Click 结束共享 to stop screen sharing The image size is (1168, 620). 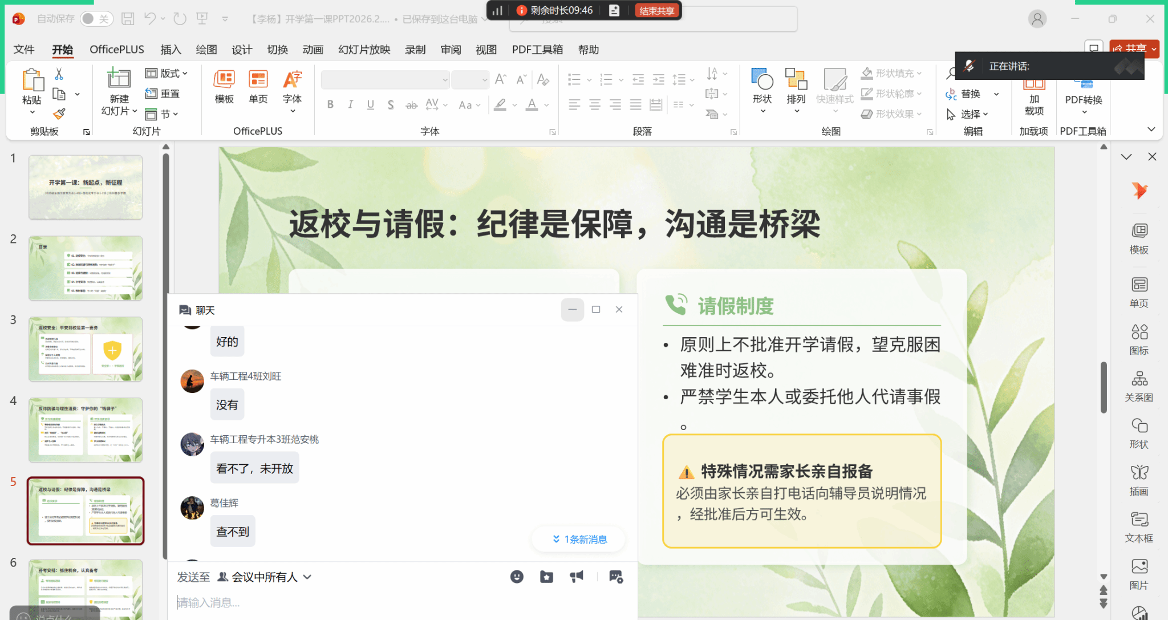coord(656,11)
